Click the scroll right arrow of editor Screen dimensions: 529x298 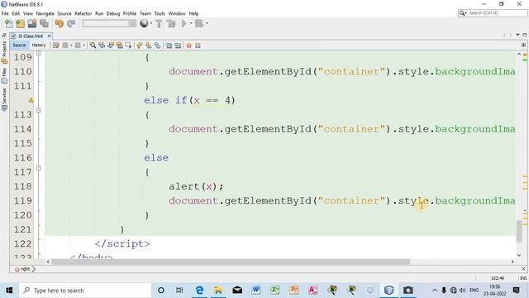pyautogui.click(x=512, y=262)
